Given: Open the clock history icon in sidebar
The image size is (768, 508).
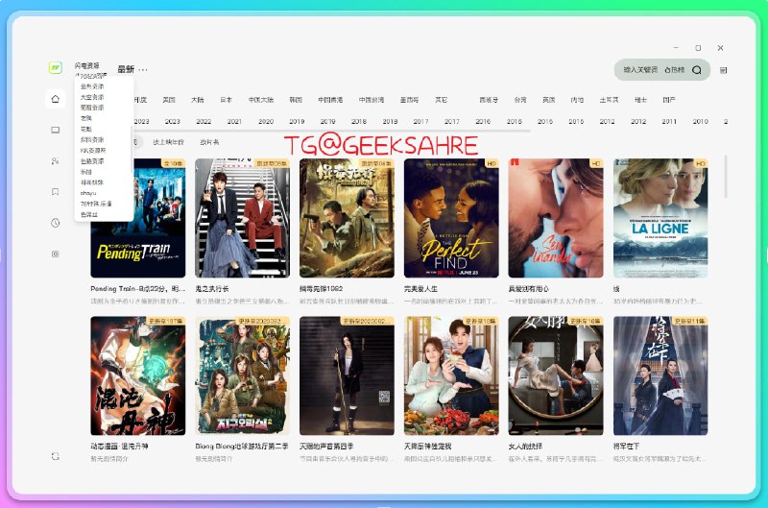Looking at the screenshot, I should click(x=56, y=223).
